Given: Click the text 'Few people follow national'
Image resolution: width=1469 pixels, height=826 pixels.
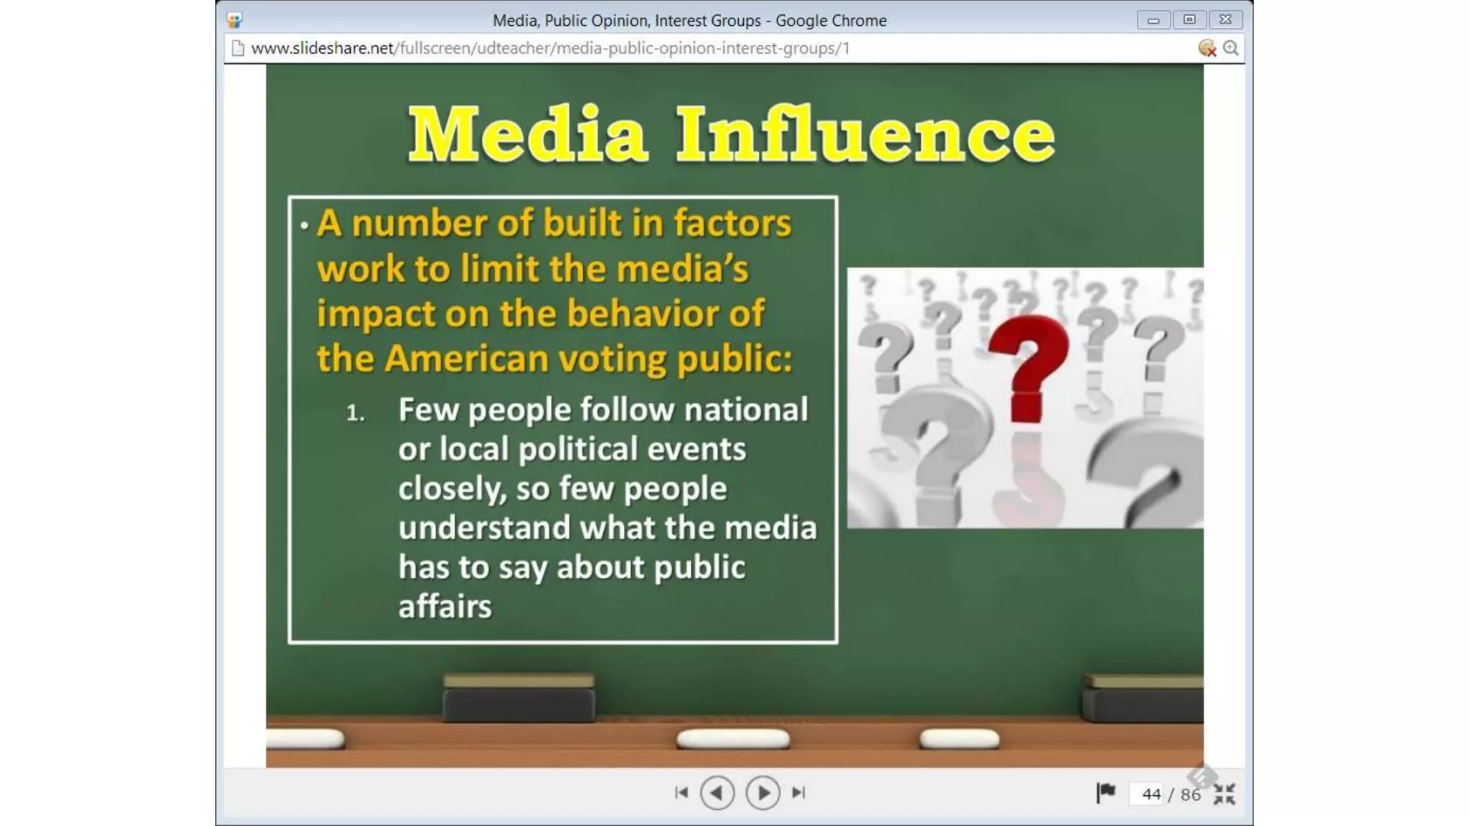Looking at the screenshot, I should click(x=603, y=410).
